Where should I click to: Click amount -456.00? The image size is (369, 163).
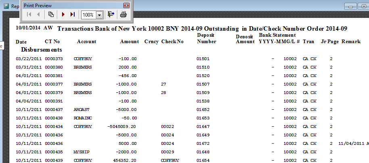click(x=127, y=75)
